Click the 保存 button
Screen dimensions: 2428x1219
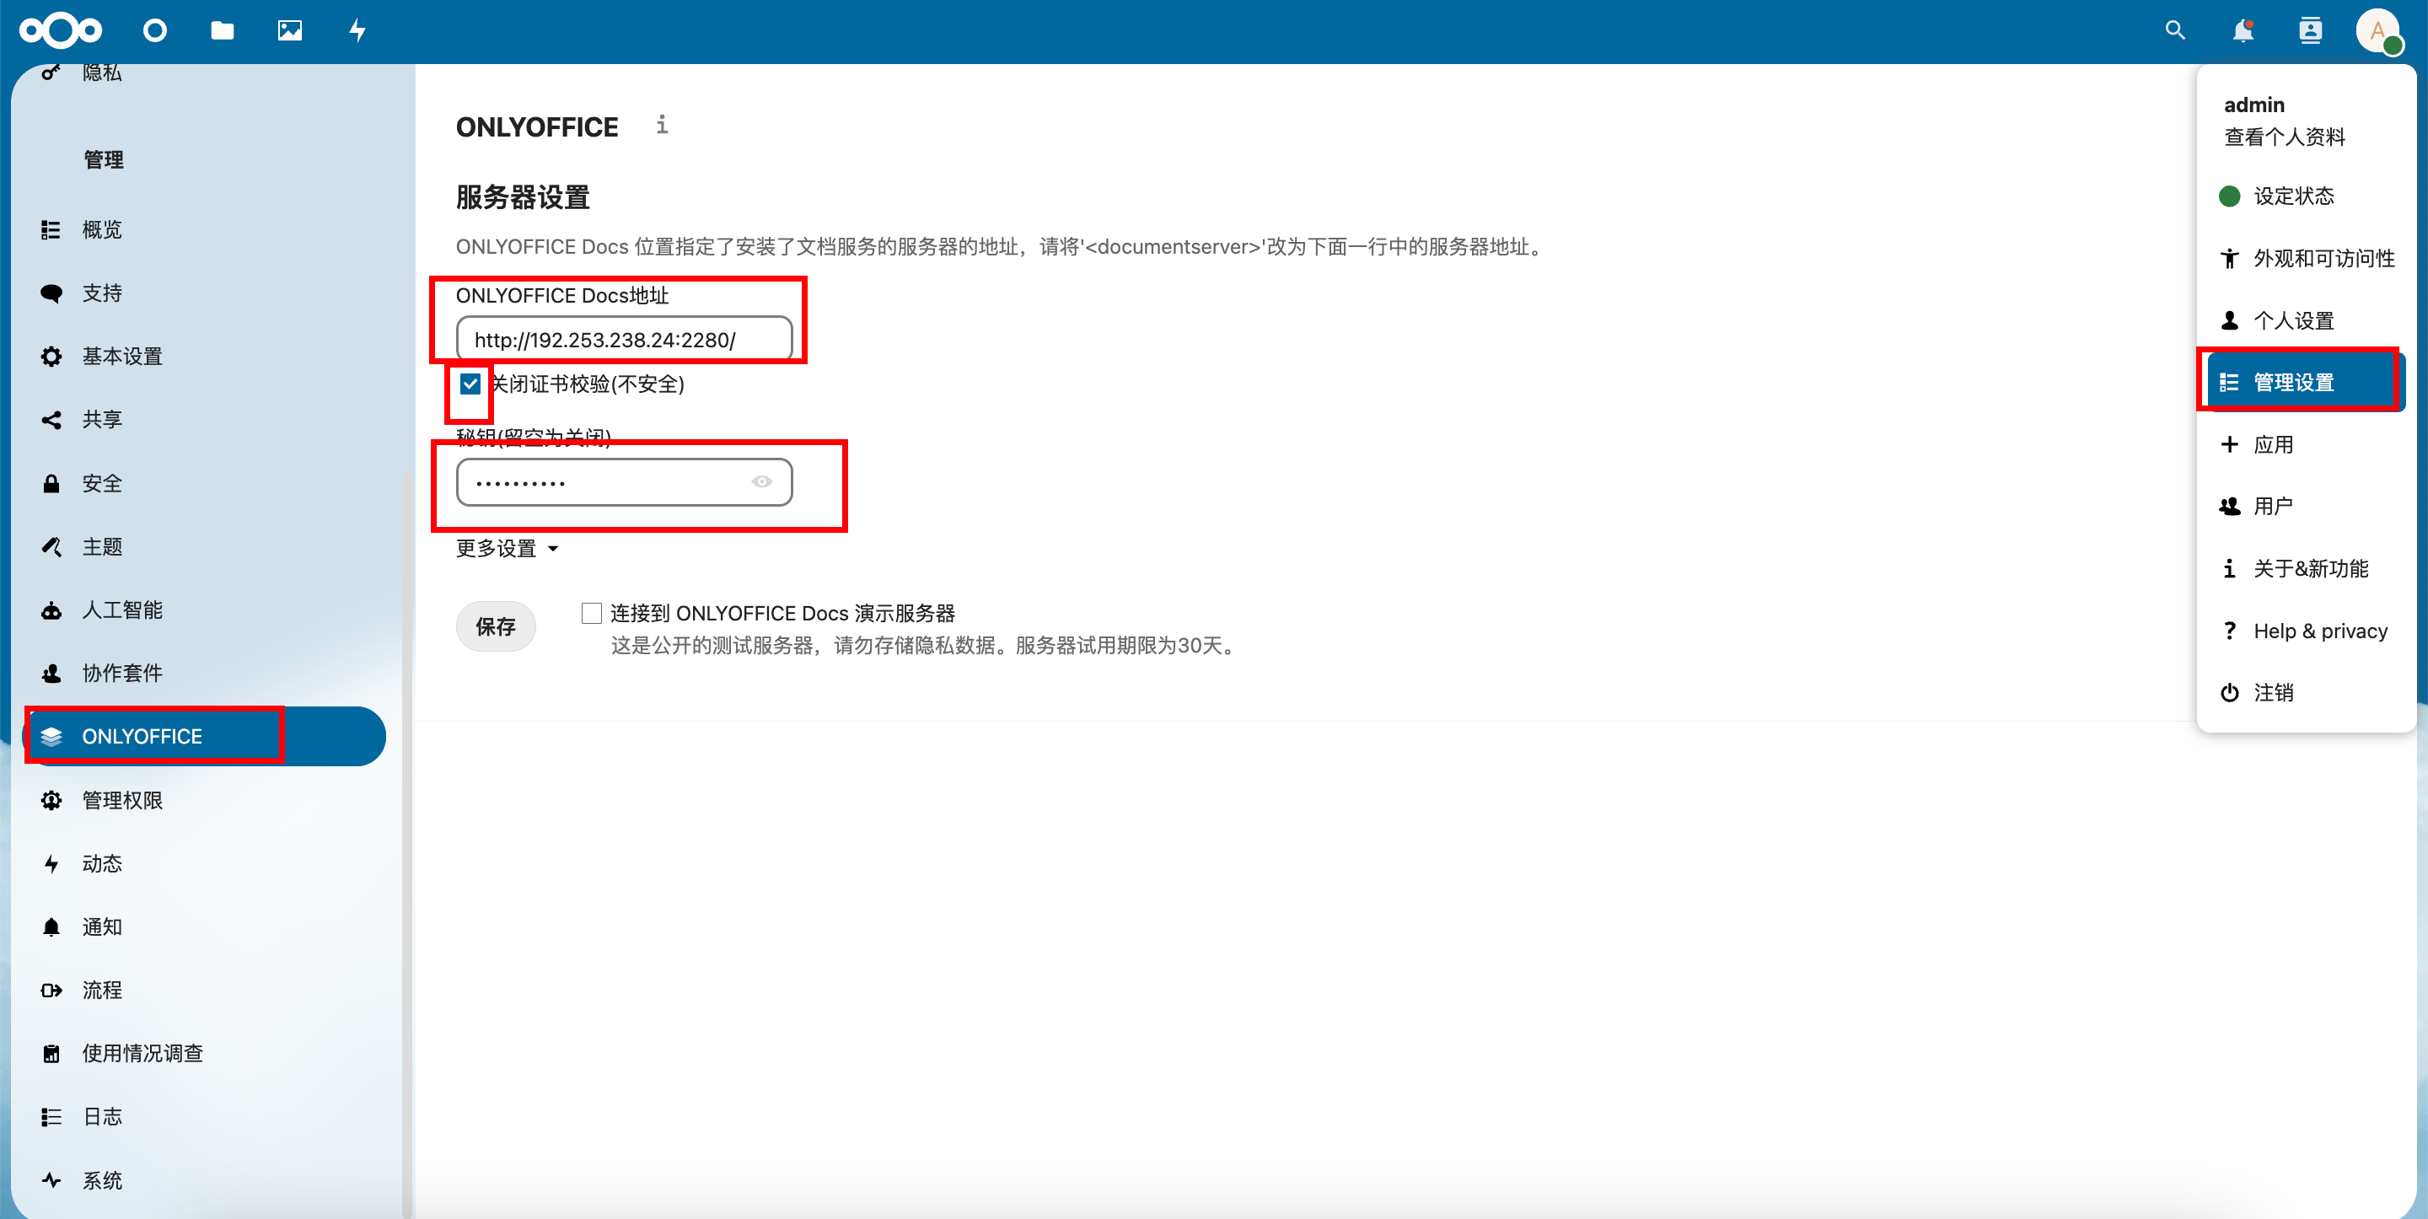(496, 627)
